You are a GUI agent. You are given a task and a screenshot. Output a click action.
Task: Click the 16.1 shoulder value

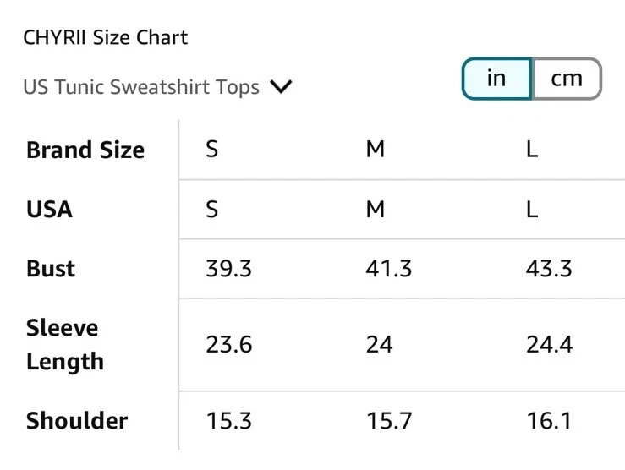[x=549, y=421]
